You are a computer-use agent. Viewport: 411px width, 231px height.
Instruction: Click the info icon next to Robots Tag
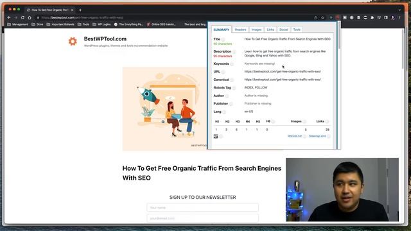click(x=234, y=88)
